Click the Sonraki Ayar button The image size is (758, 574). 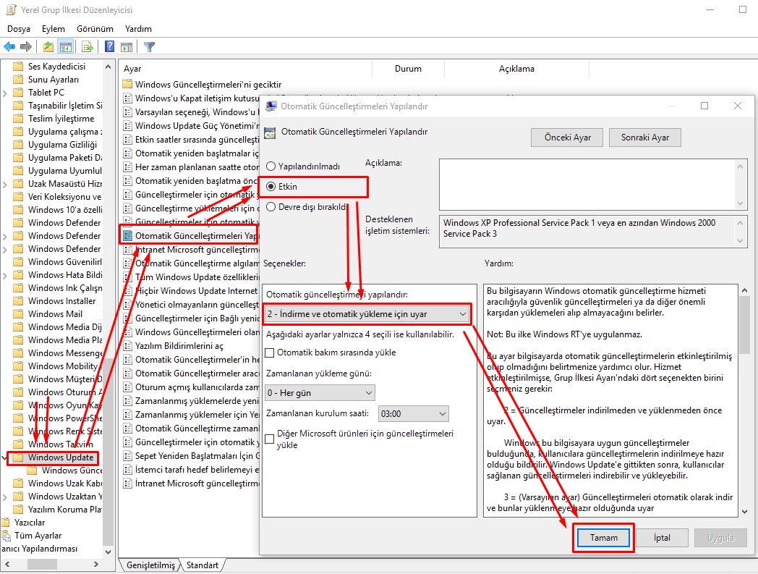coord(645,138)
